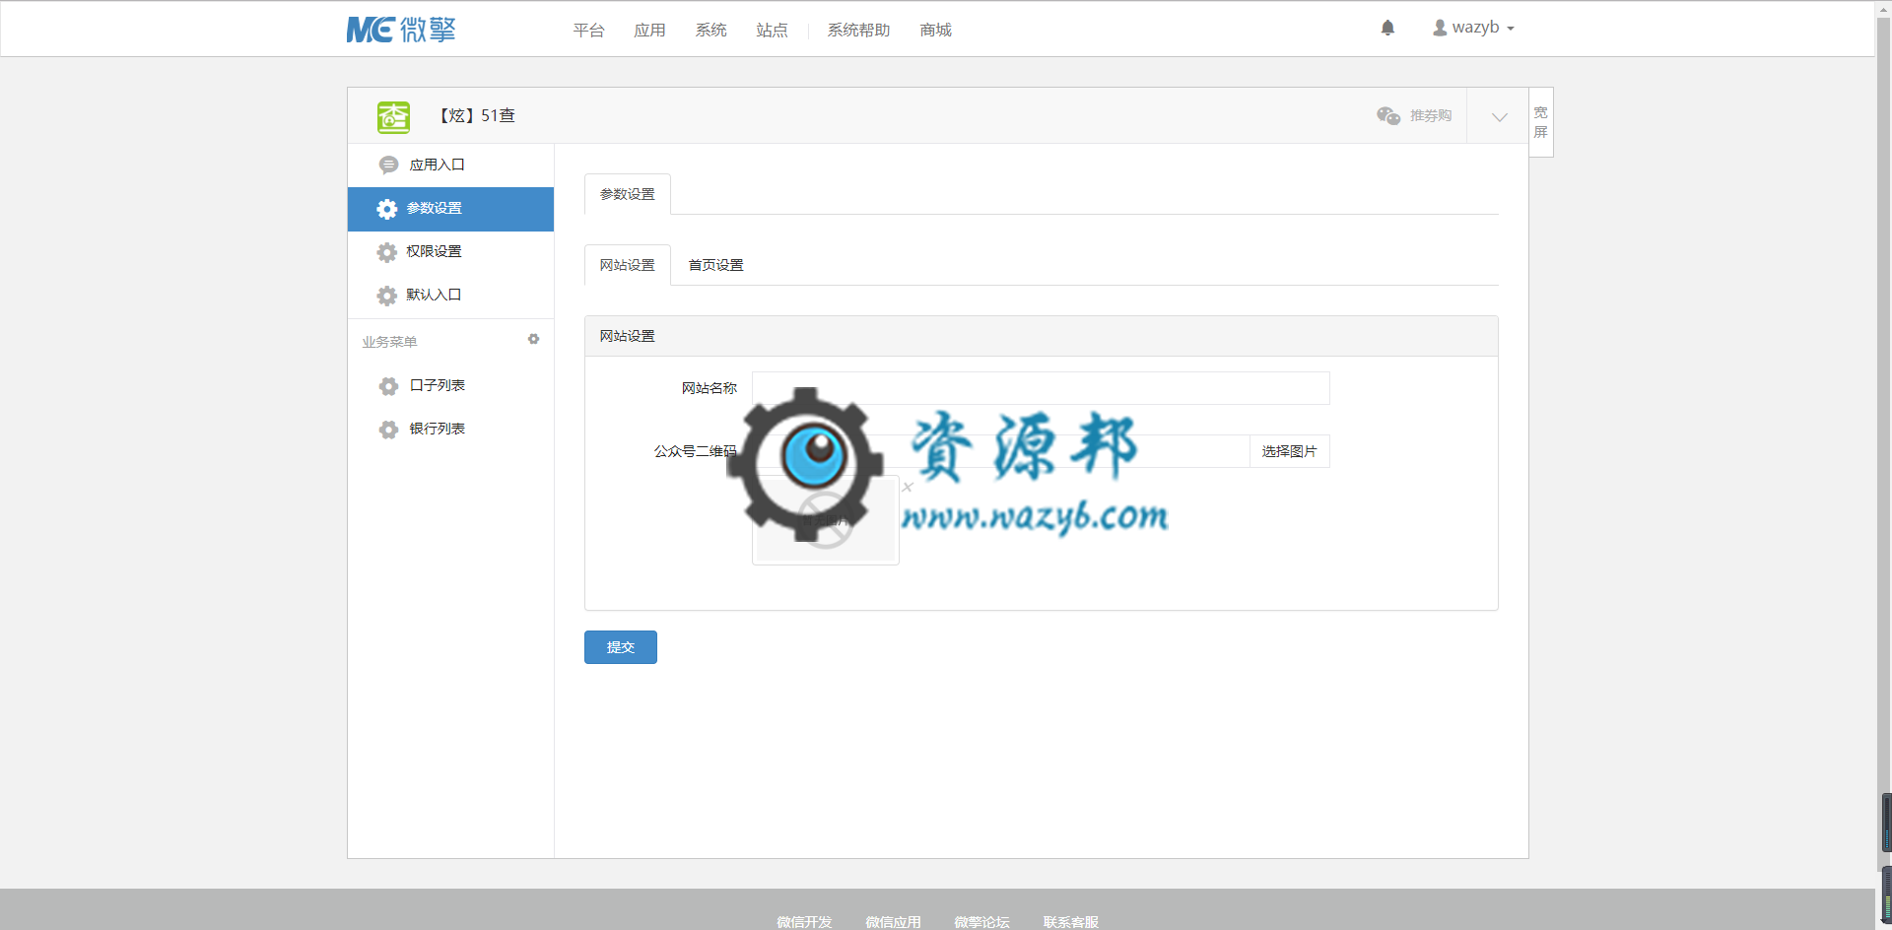The image size is (1892, 930).
Task: Click the WeChat icon beside 推荐购
Action: pos(1388,115)
